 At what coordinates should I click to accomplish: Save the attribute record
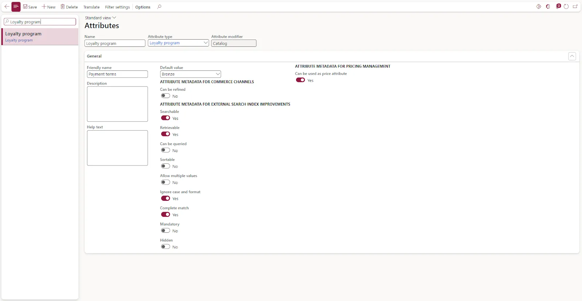(30, 7)
